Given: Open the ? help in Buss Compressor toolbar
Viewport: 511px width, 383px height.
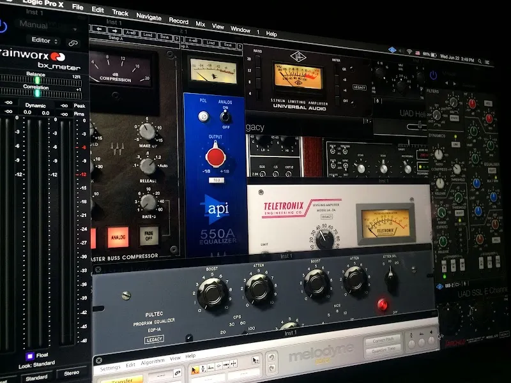Looking at the screenshot, I should pos(177,39).
